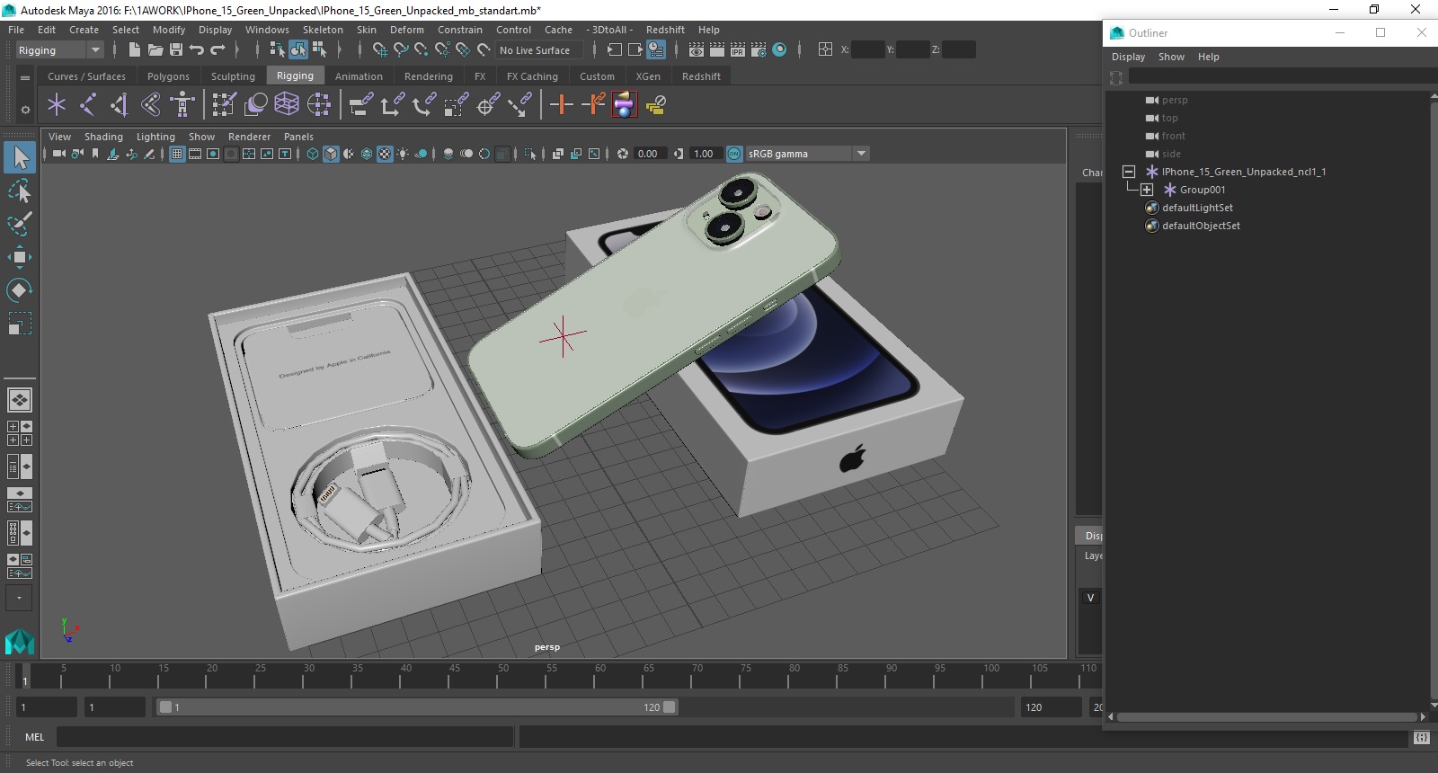Toggle snap to curves magnet
This screenshot has width=1438, height=773.
coord(401,50)
